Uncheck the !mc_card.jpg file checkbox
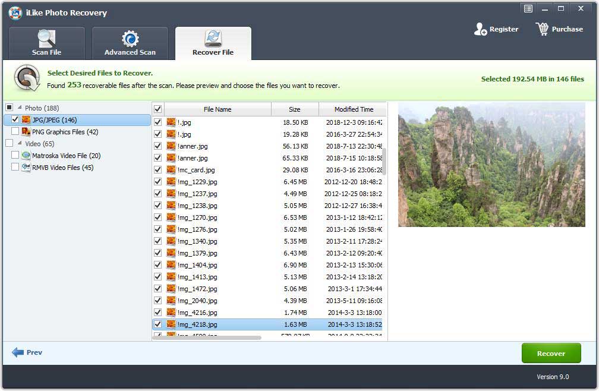 point(157,170)
